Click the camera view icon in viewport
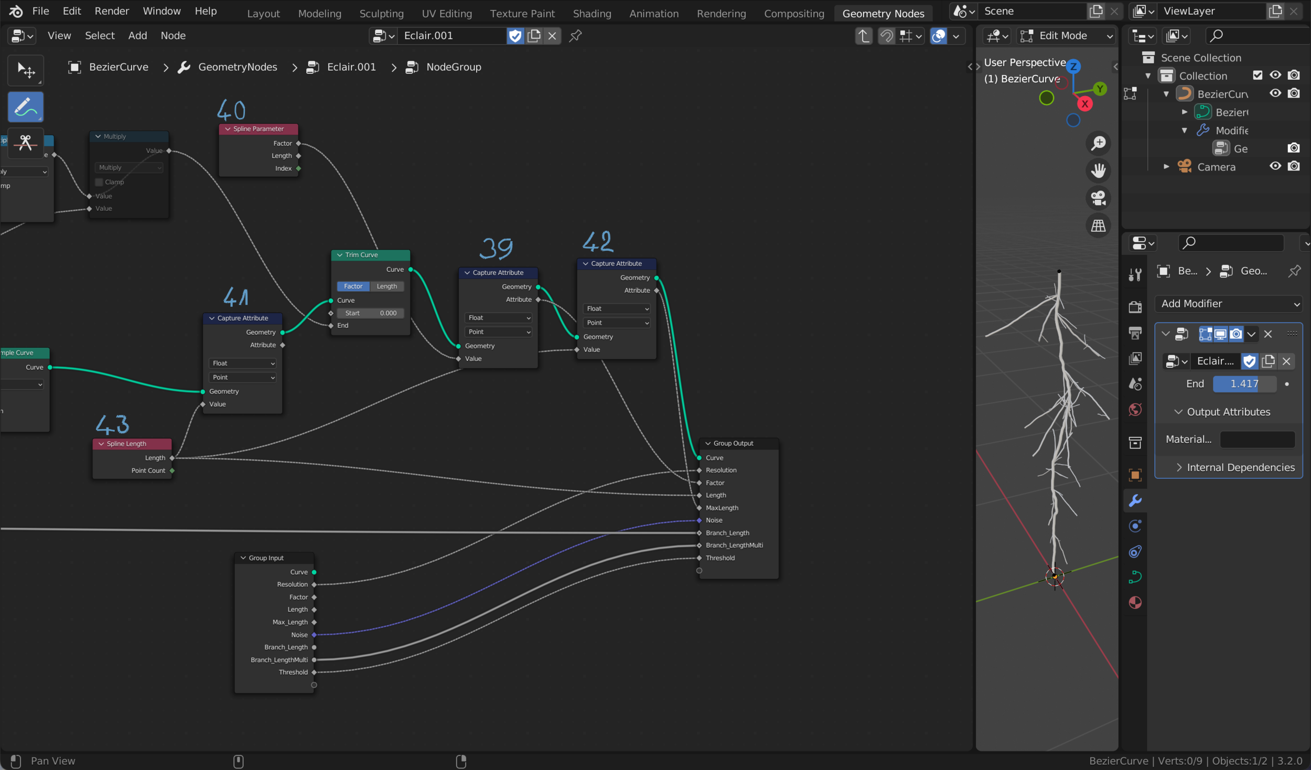 coord(1098,198)
